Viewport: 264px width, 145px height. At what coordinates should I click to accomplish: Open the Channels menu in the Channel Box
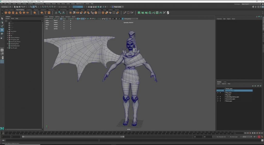(x=219, y=19)
